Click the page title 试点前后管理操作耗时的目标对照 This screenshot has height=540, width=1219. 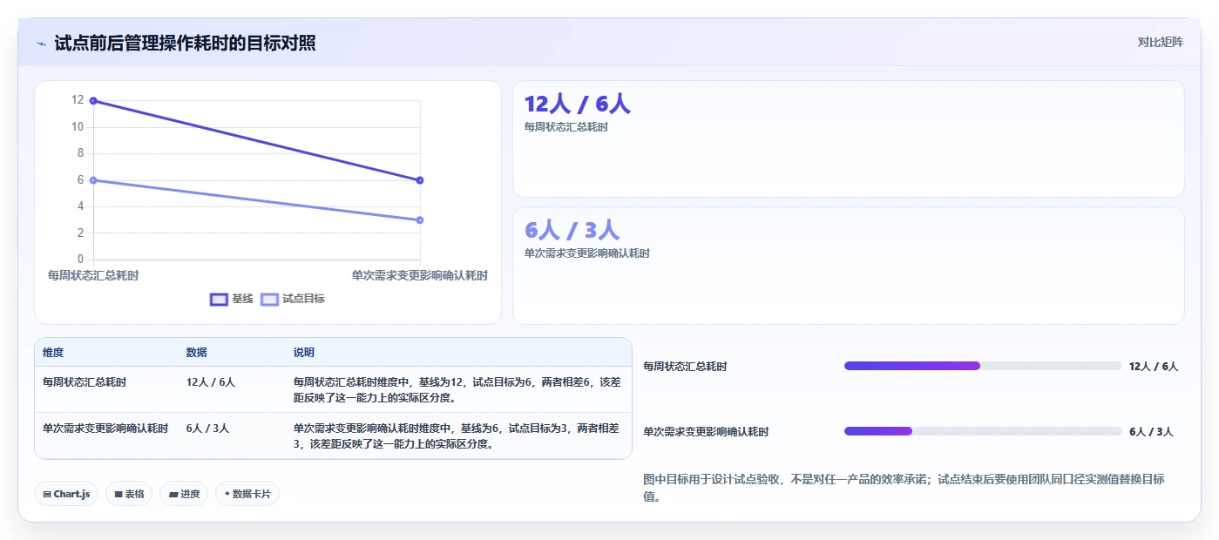(185, 43)
